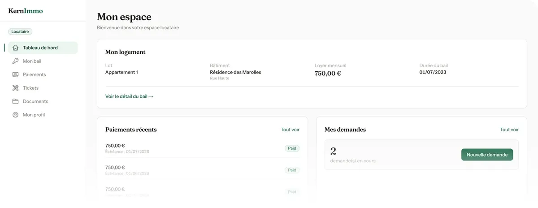Follow the Voir le détail du bail link

129,96
